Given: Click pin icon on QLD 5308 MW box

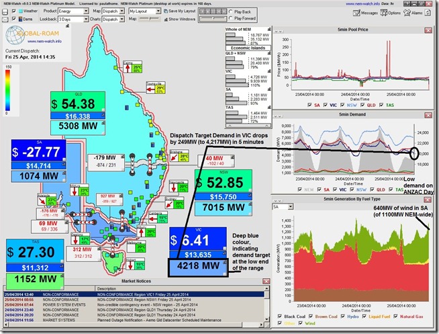Looking at the screenshot, I should point(103,123).
